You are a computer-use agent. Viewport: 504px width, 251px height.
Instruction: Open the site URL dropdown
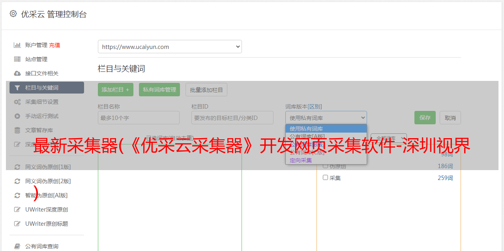[x=170, y=47]
